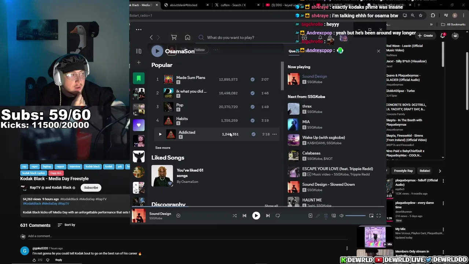Dislike the goku5320 comment
This screenshot has height=264, width=469.
48,260
